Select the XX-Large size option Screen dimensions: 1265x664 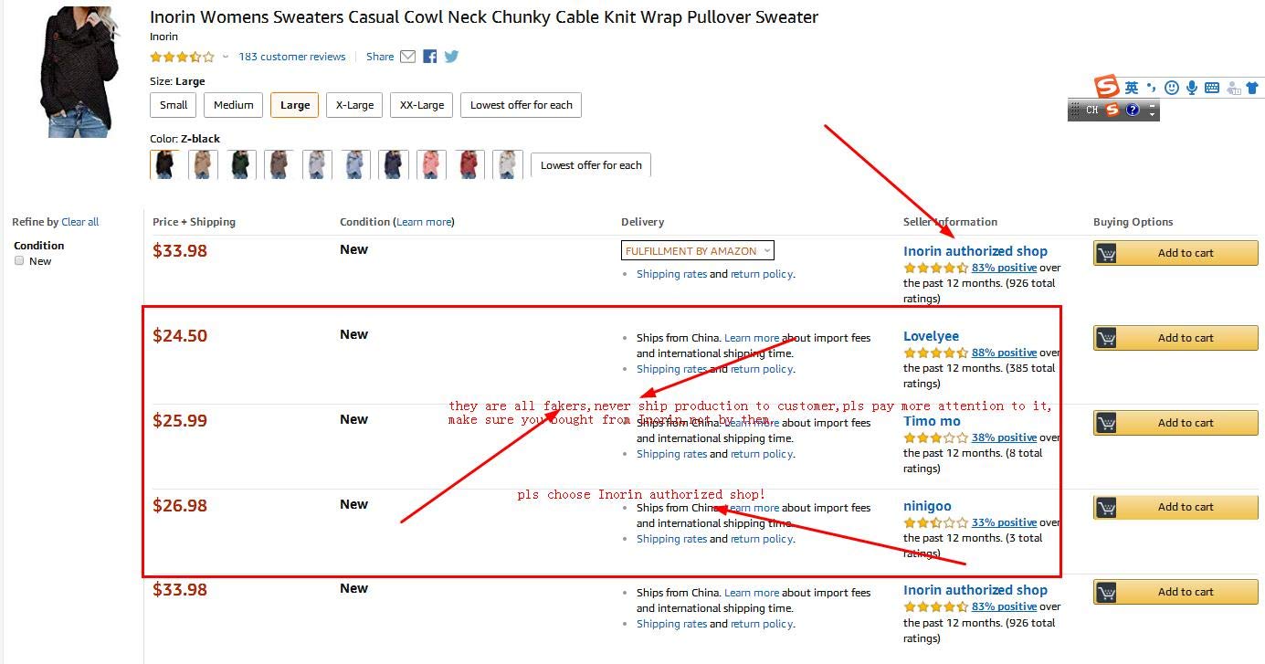click(x=422, y=105)
